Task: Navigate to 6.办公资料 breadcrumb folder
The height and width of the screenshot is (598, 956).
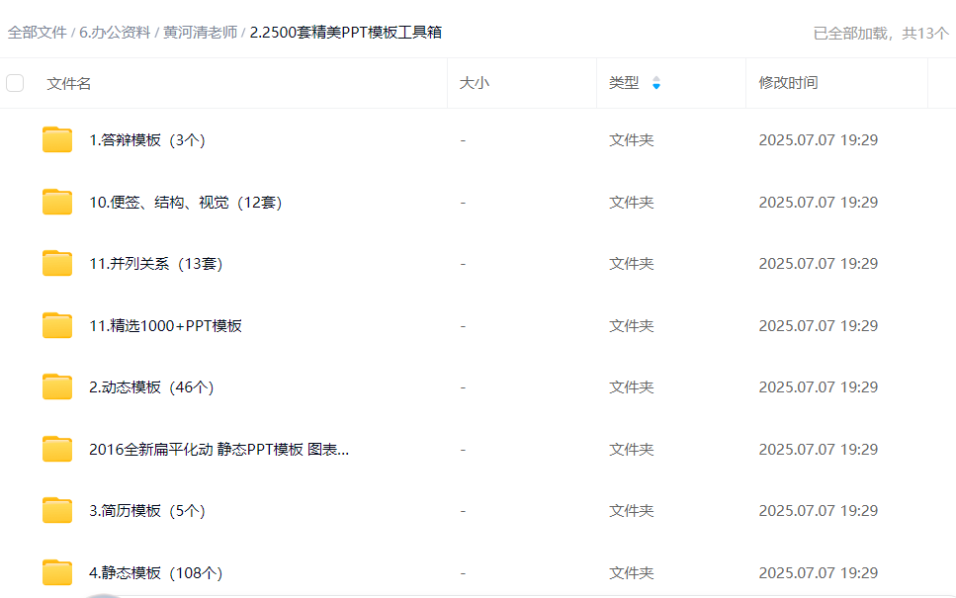Action: point(115,32)
